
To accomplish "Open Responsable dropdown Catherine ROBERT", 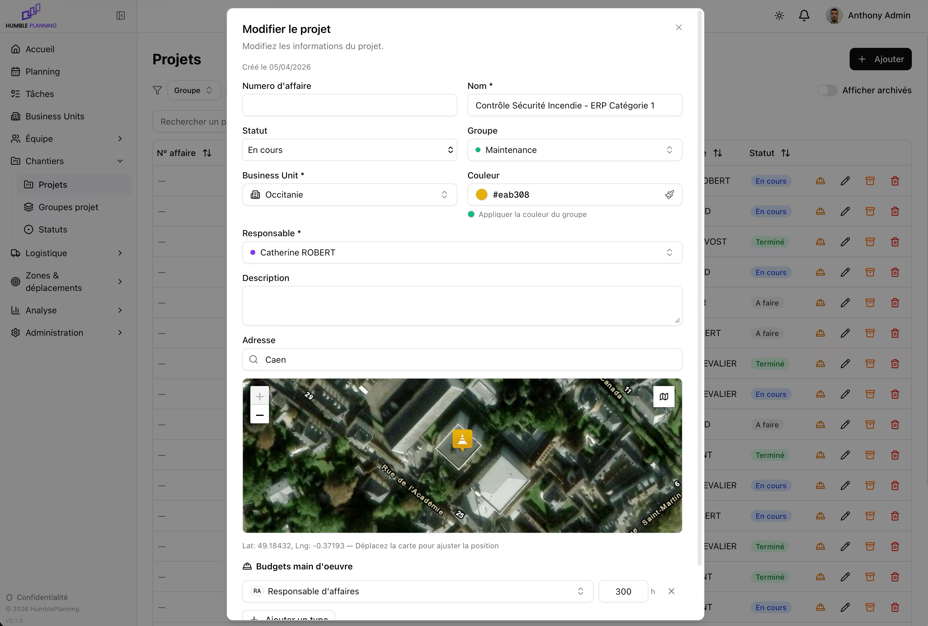I will coord(462,253).
